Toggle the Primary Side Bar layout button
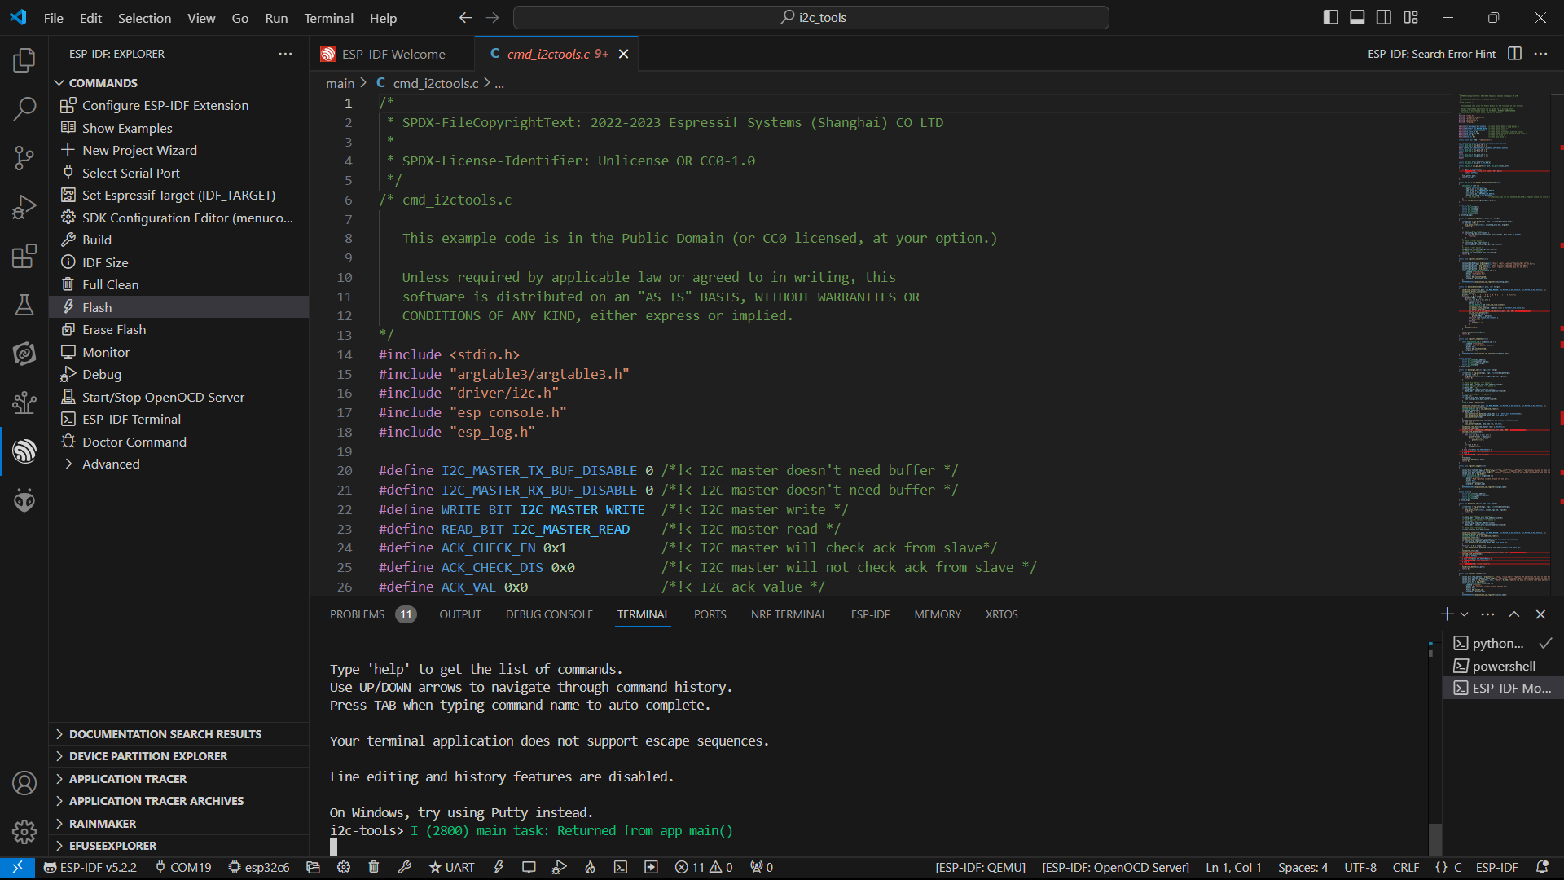1564x880 pixels. [1331, 17]
